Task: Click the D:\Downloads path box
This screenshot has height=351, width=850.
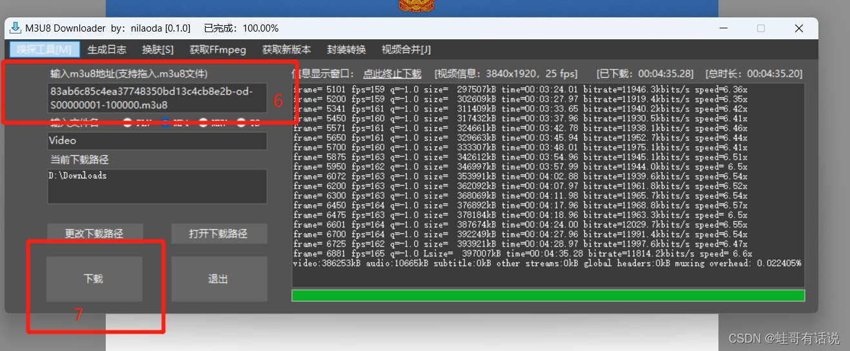Action: [157, 186]
